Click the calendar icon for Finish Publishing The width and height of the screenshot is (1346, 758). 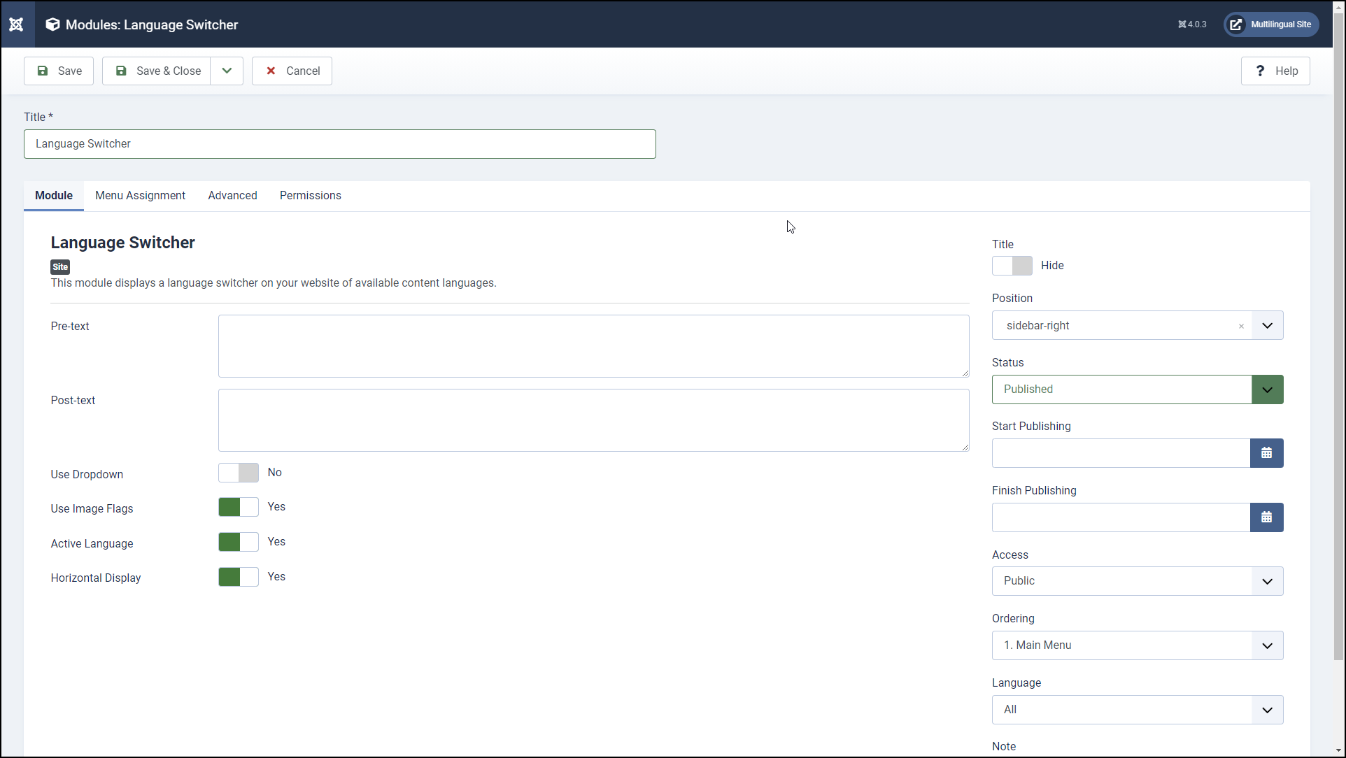(1266, 517)
